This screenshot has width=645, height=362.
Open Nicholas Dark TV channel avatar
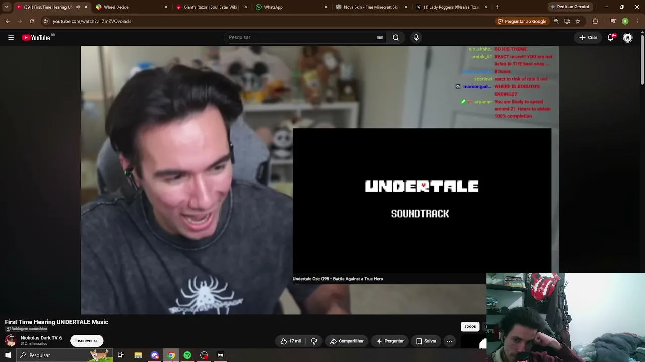point(10,340)
